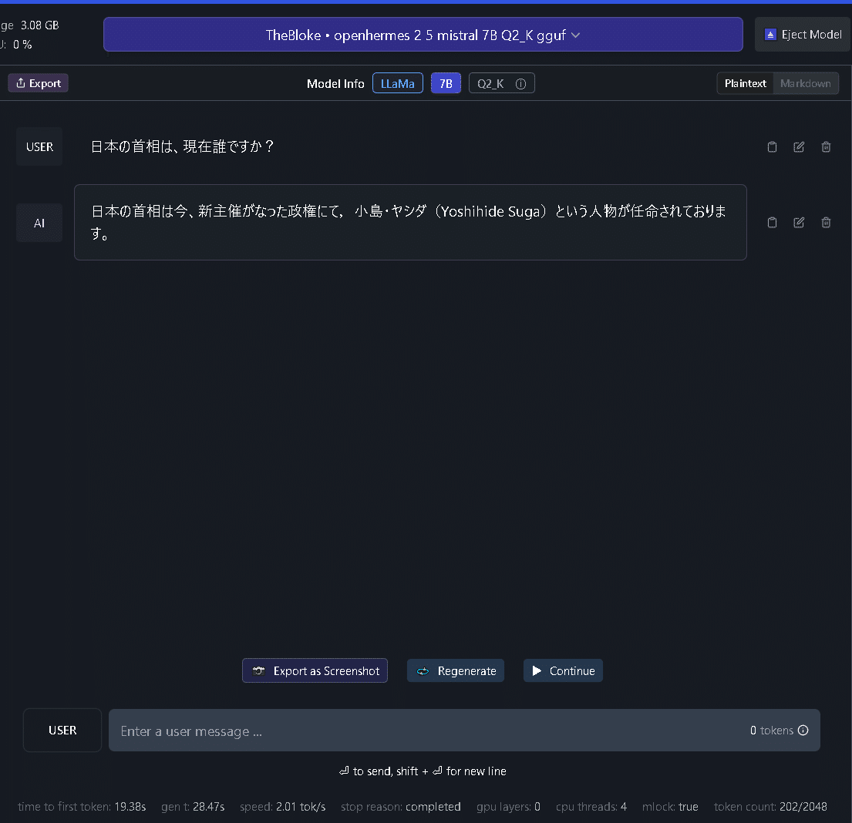This screenshot has height=823, width=852.
Task: Click the time to first token value
Action: (x=130, y=807)
